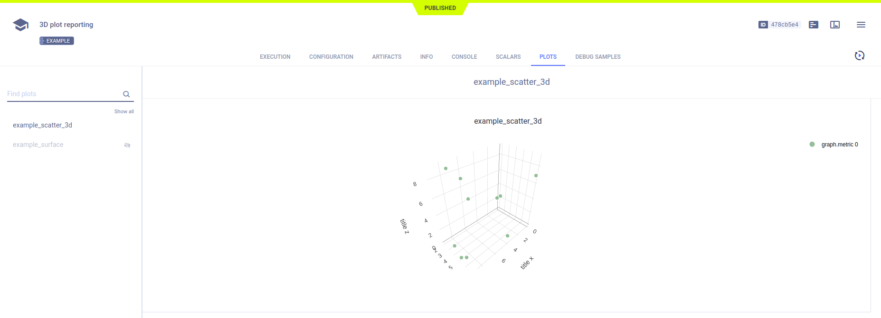Viewport: 881px width, 318px height.
Task: Click the auto-refresh play icon
Action: [859, 56]
